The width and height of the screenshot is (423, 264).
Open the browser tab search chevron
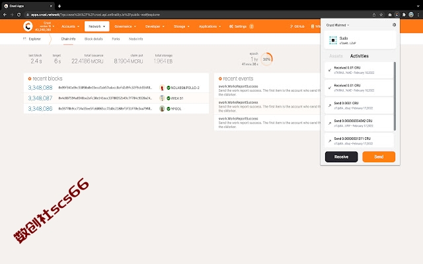[418, 6]
